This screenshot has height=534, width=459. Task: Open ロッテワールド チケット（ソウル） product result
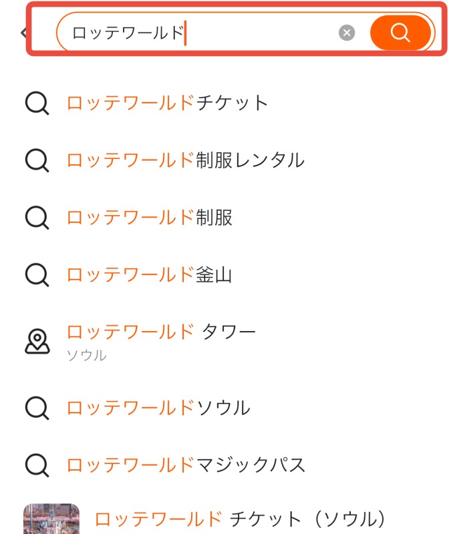click(x=241, y=519)
